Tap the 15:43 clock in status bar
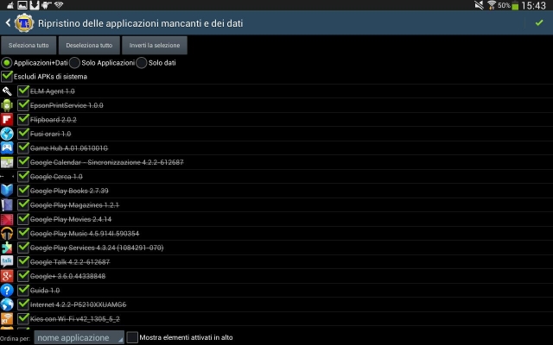 coord(534,6)
